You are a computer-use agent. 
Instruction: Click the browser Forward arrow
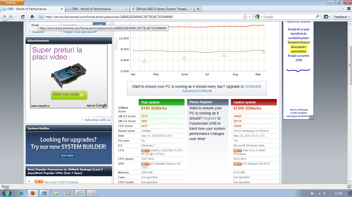(11, 17)
